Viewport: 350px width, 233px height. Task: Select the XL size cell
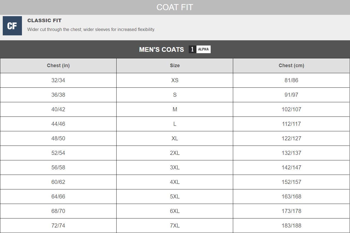click(175, 138)
